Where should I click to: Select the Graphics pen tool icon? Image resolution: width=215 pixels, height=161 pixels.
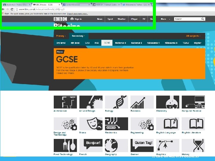coord(168,145)
